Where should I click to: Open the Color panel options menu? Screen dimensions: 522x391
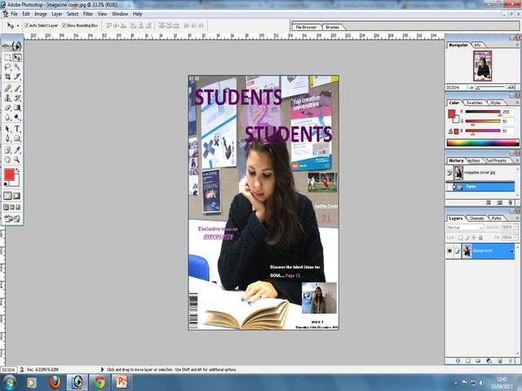pyautogui.click(x=518, y=103)
